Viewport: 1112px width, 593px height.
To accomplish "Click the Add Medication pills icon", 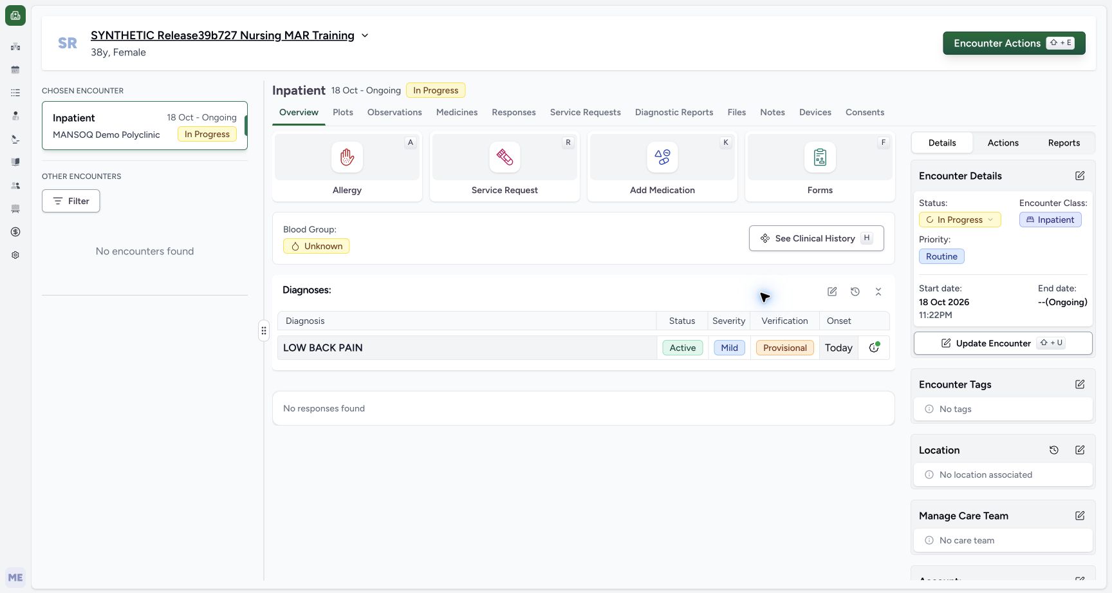I will (662, 157).
